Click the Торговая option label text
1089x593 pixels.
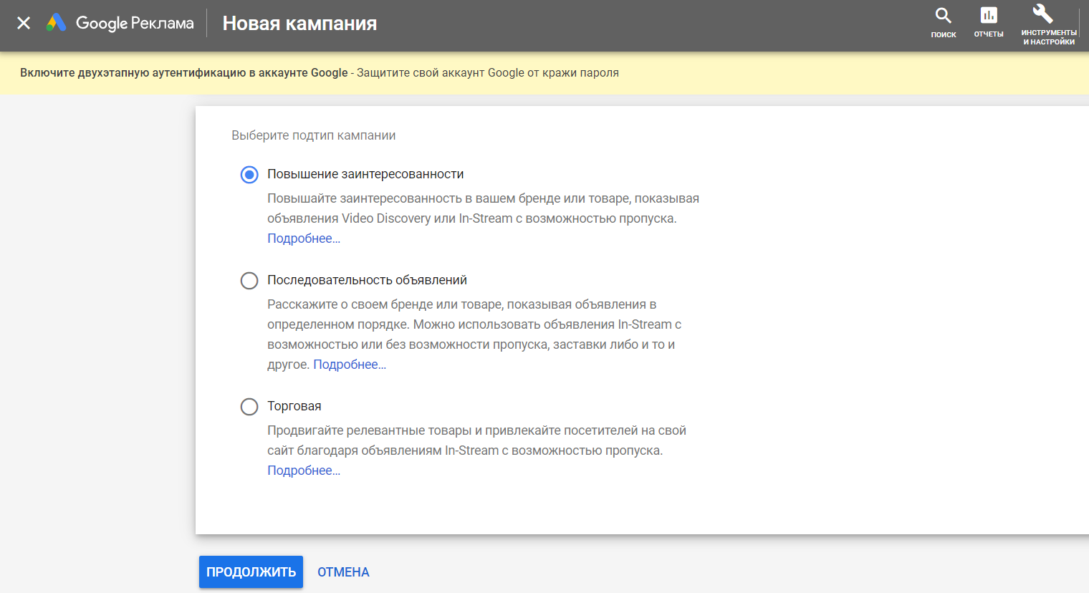(294, 406)
